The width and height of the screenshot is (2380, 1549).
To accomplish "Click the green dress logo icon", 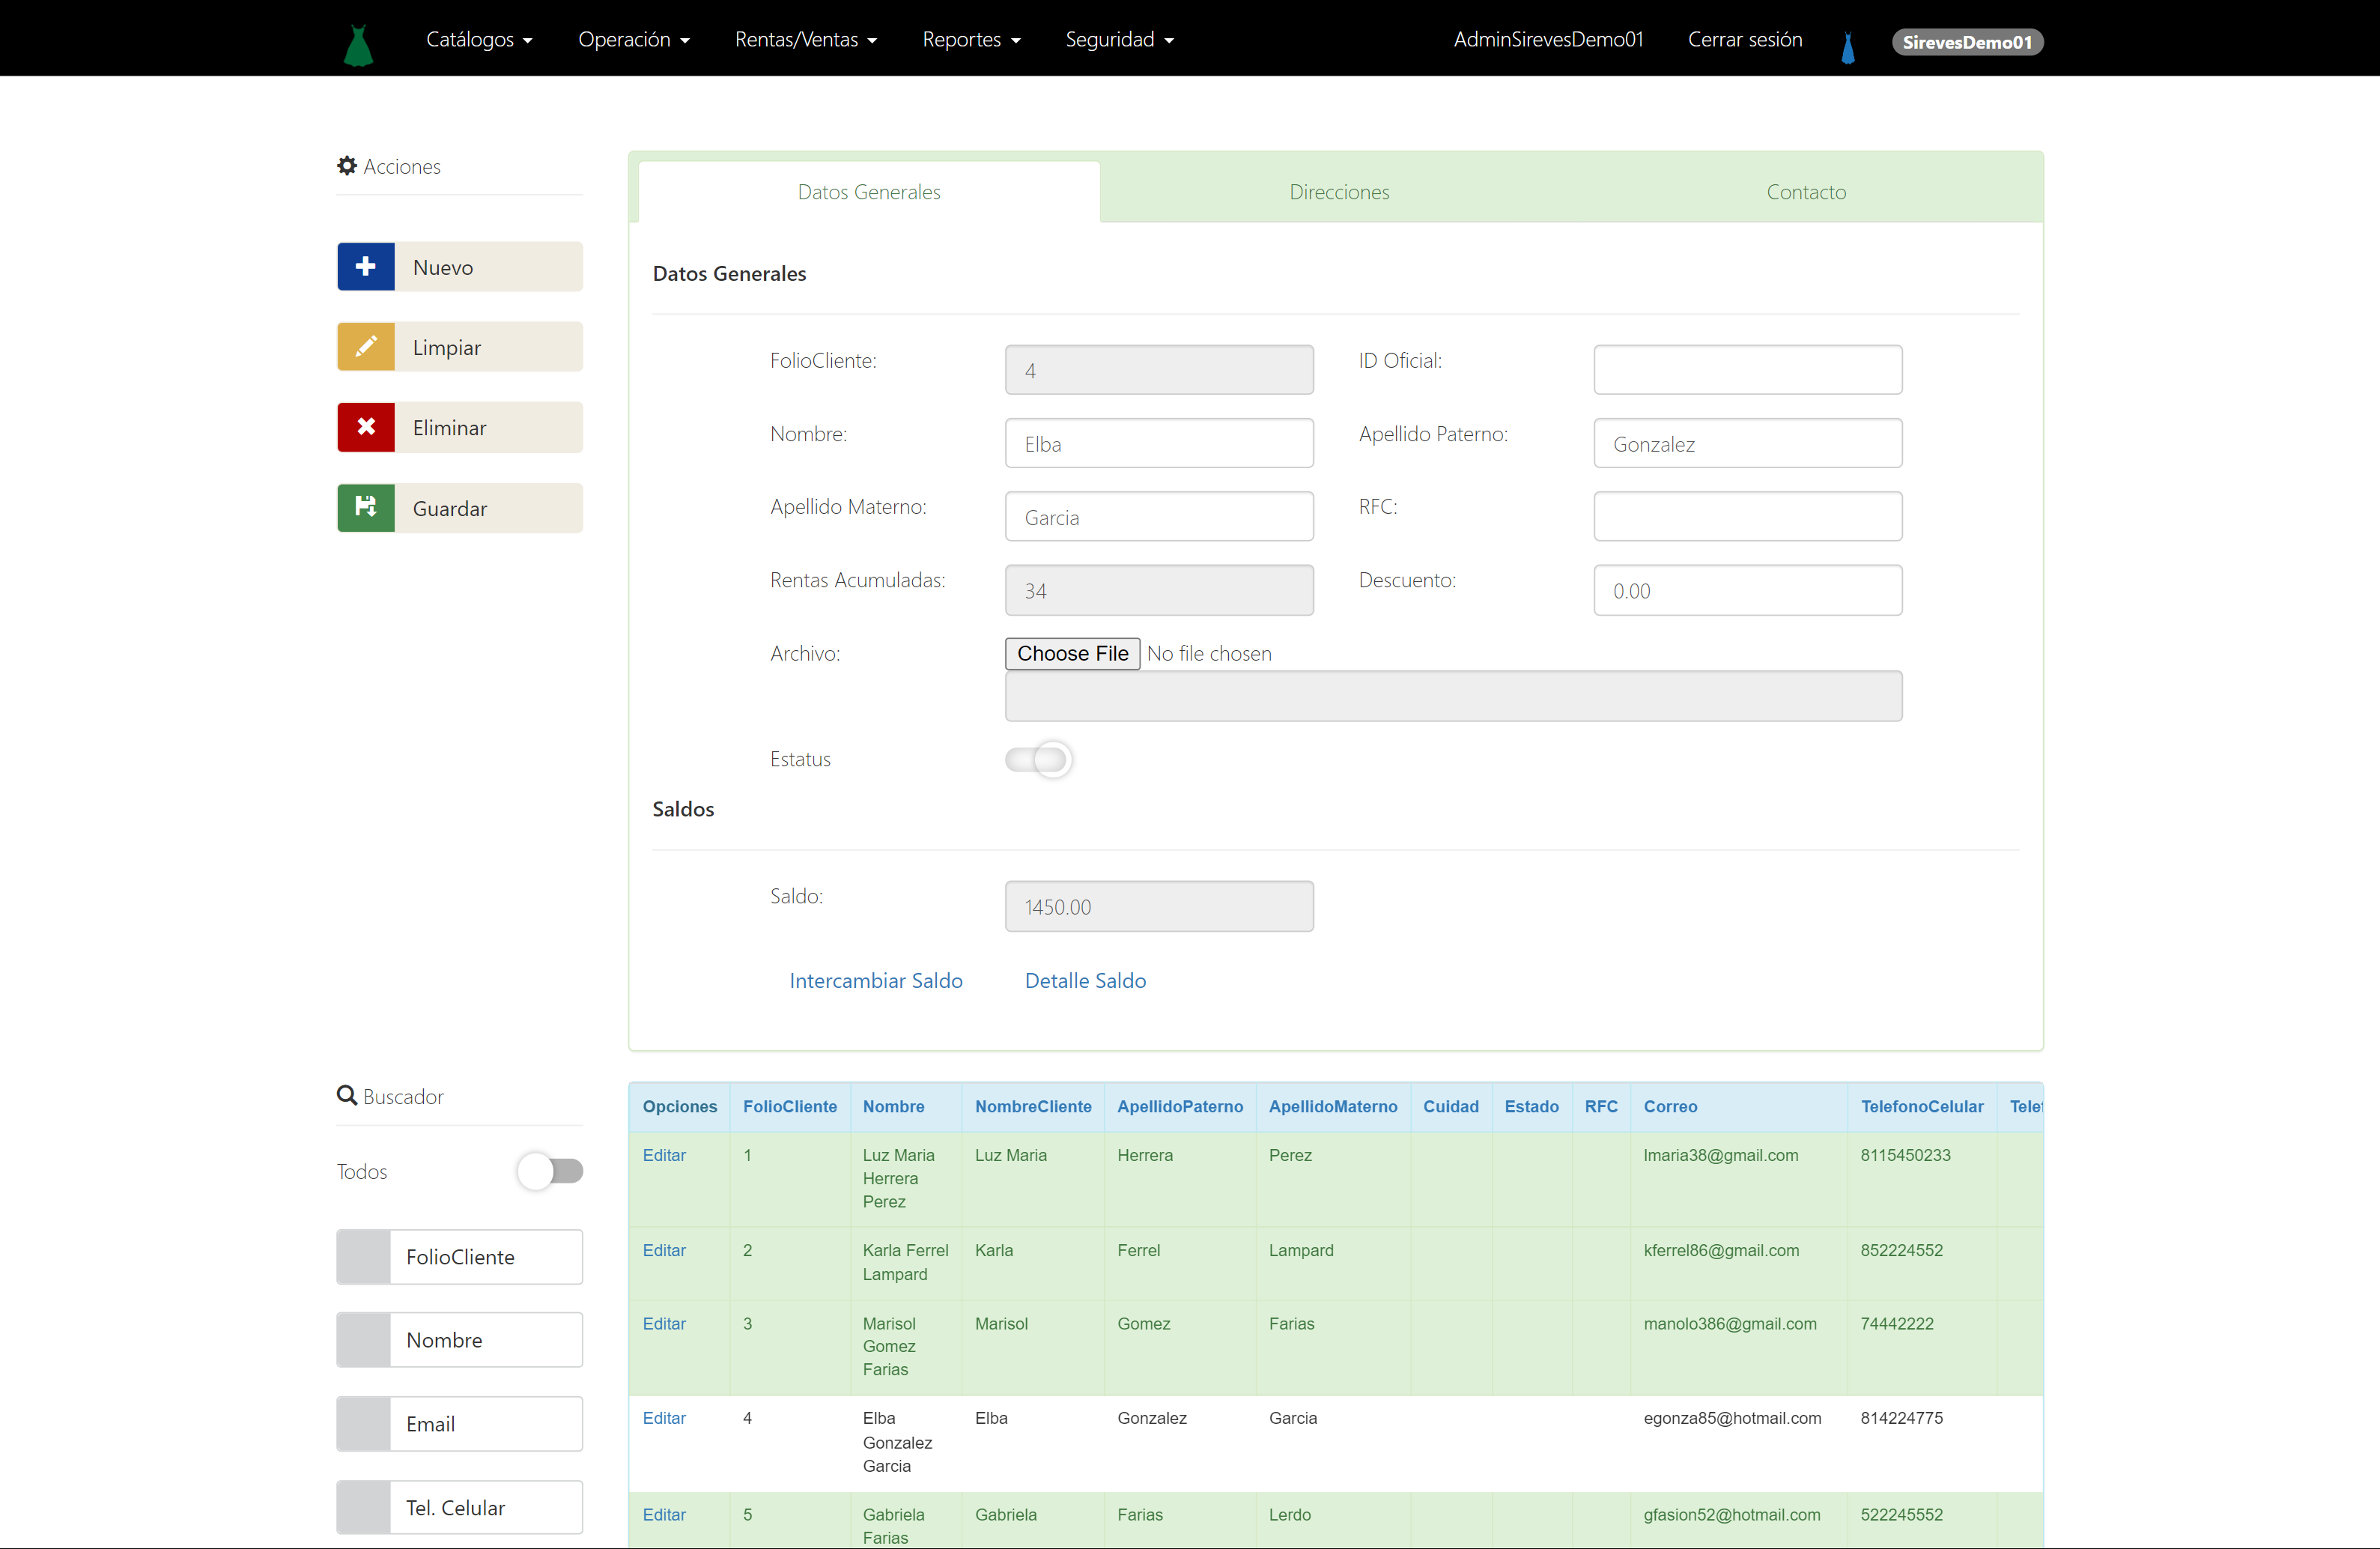I will tap(358, 44).
